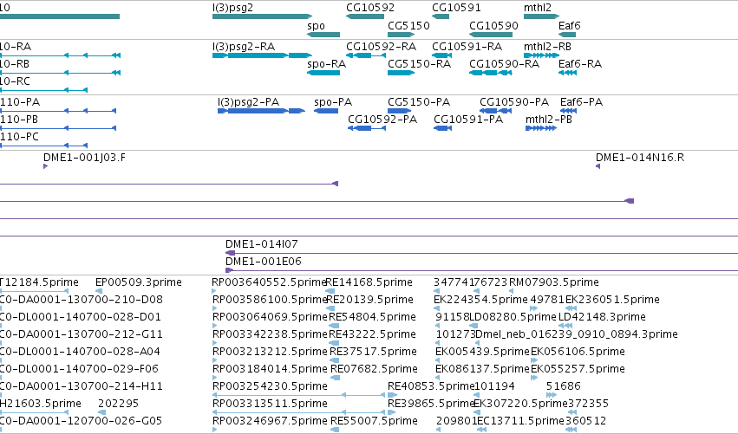Click the Eaf6-RA transcript label
Image resolution: width=738 pixels, height=434 pixels.
click(580, 64)
